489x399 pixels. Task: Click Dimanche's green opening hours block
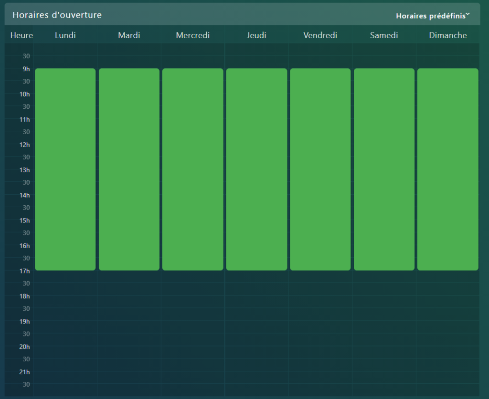click(448, 169)
